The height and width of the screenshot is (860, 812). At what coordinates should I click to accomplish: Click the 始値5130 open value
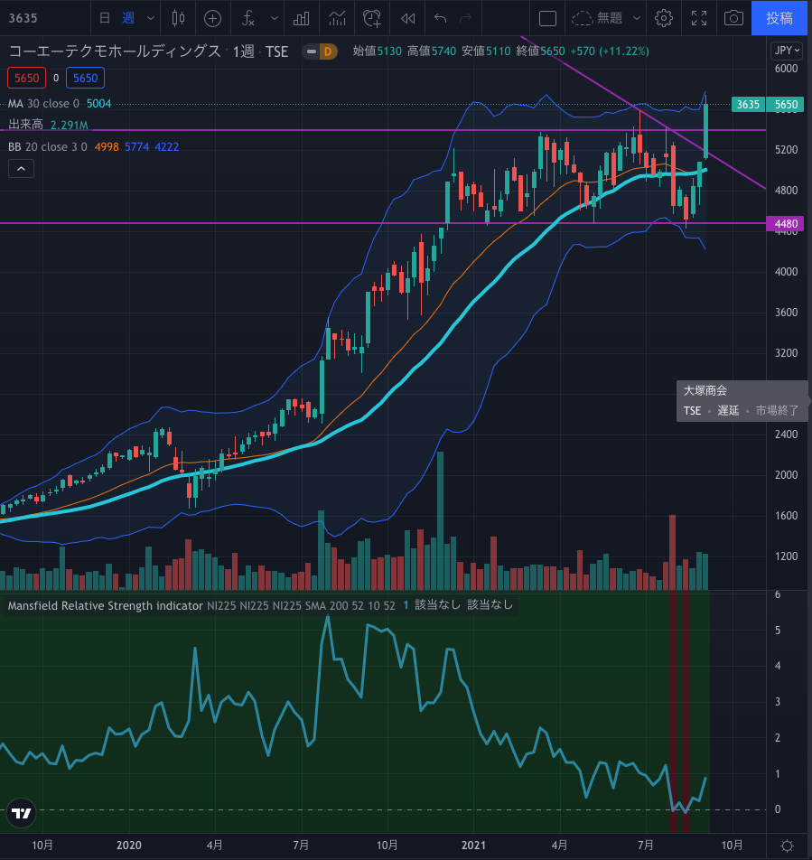pos(378,51)
